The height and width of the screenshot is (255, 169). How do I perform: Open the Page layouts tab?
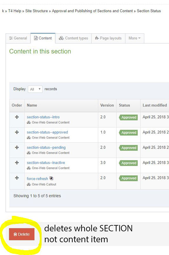[108, 38]
